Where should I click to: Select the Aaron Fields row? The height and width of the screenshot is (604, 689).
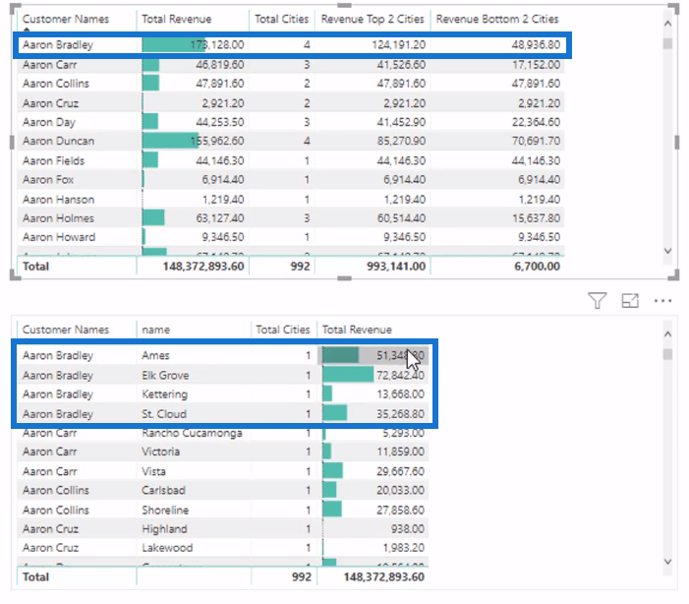(291, 160)
